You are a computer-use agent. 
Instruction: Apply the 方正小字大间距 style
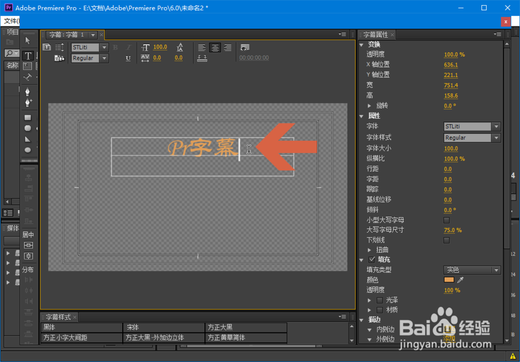pos(82,338)
